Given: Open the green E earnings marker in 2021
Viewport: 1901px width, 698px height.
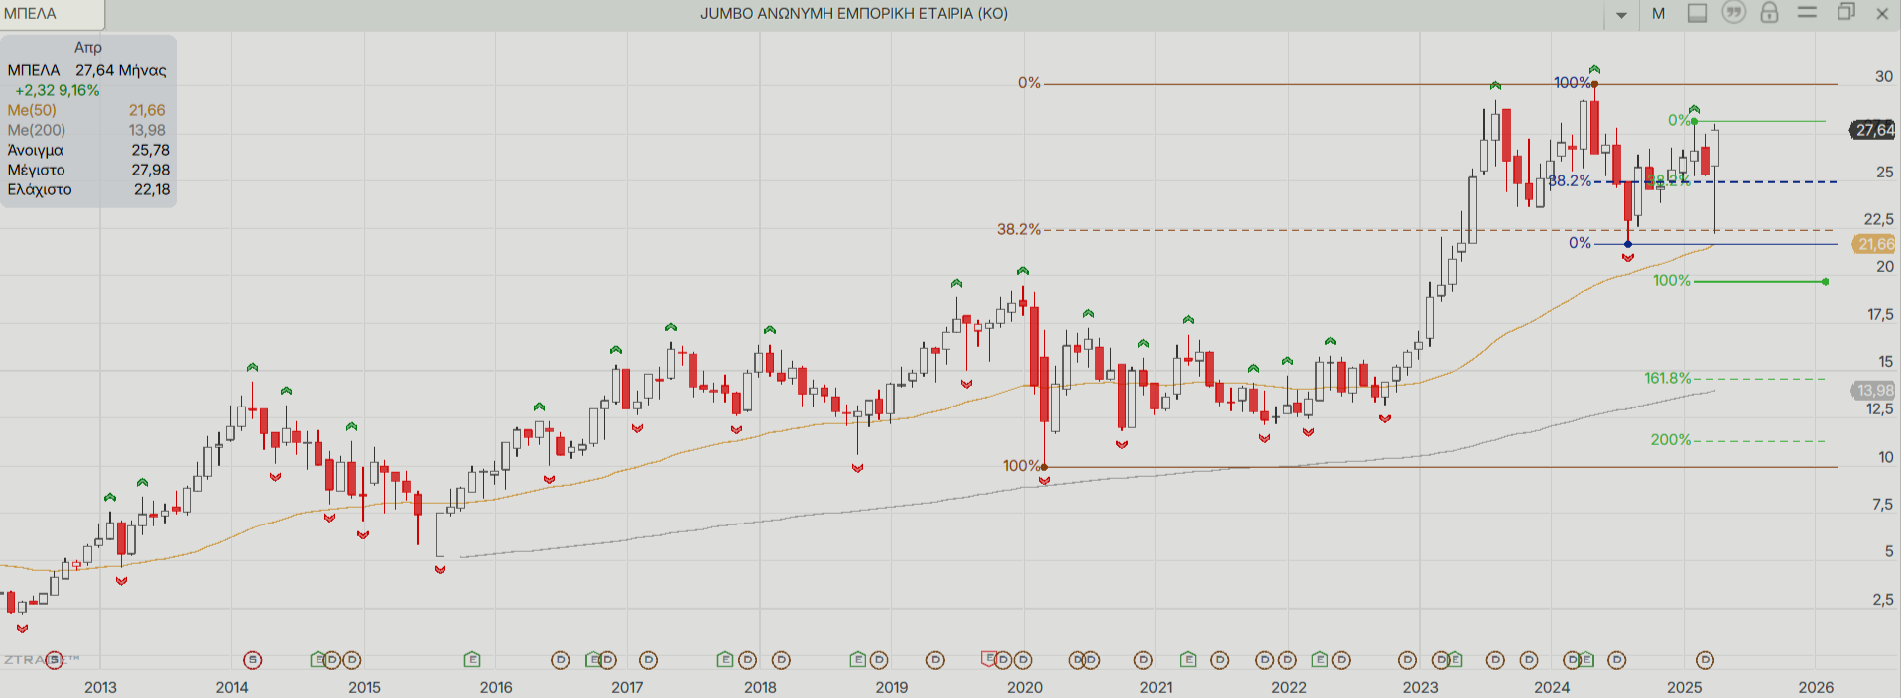Looking at the screenshot, I should click(1188, 659).
